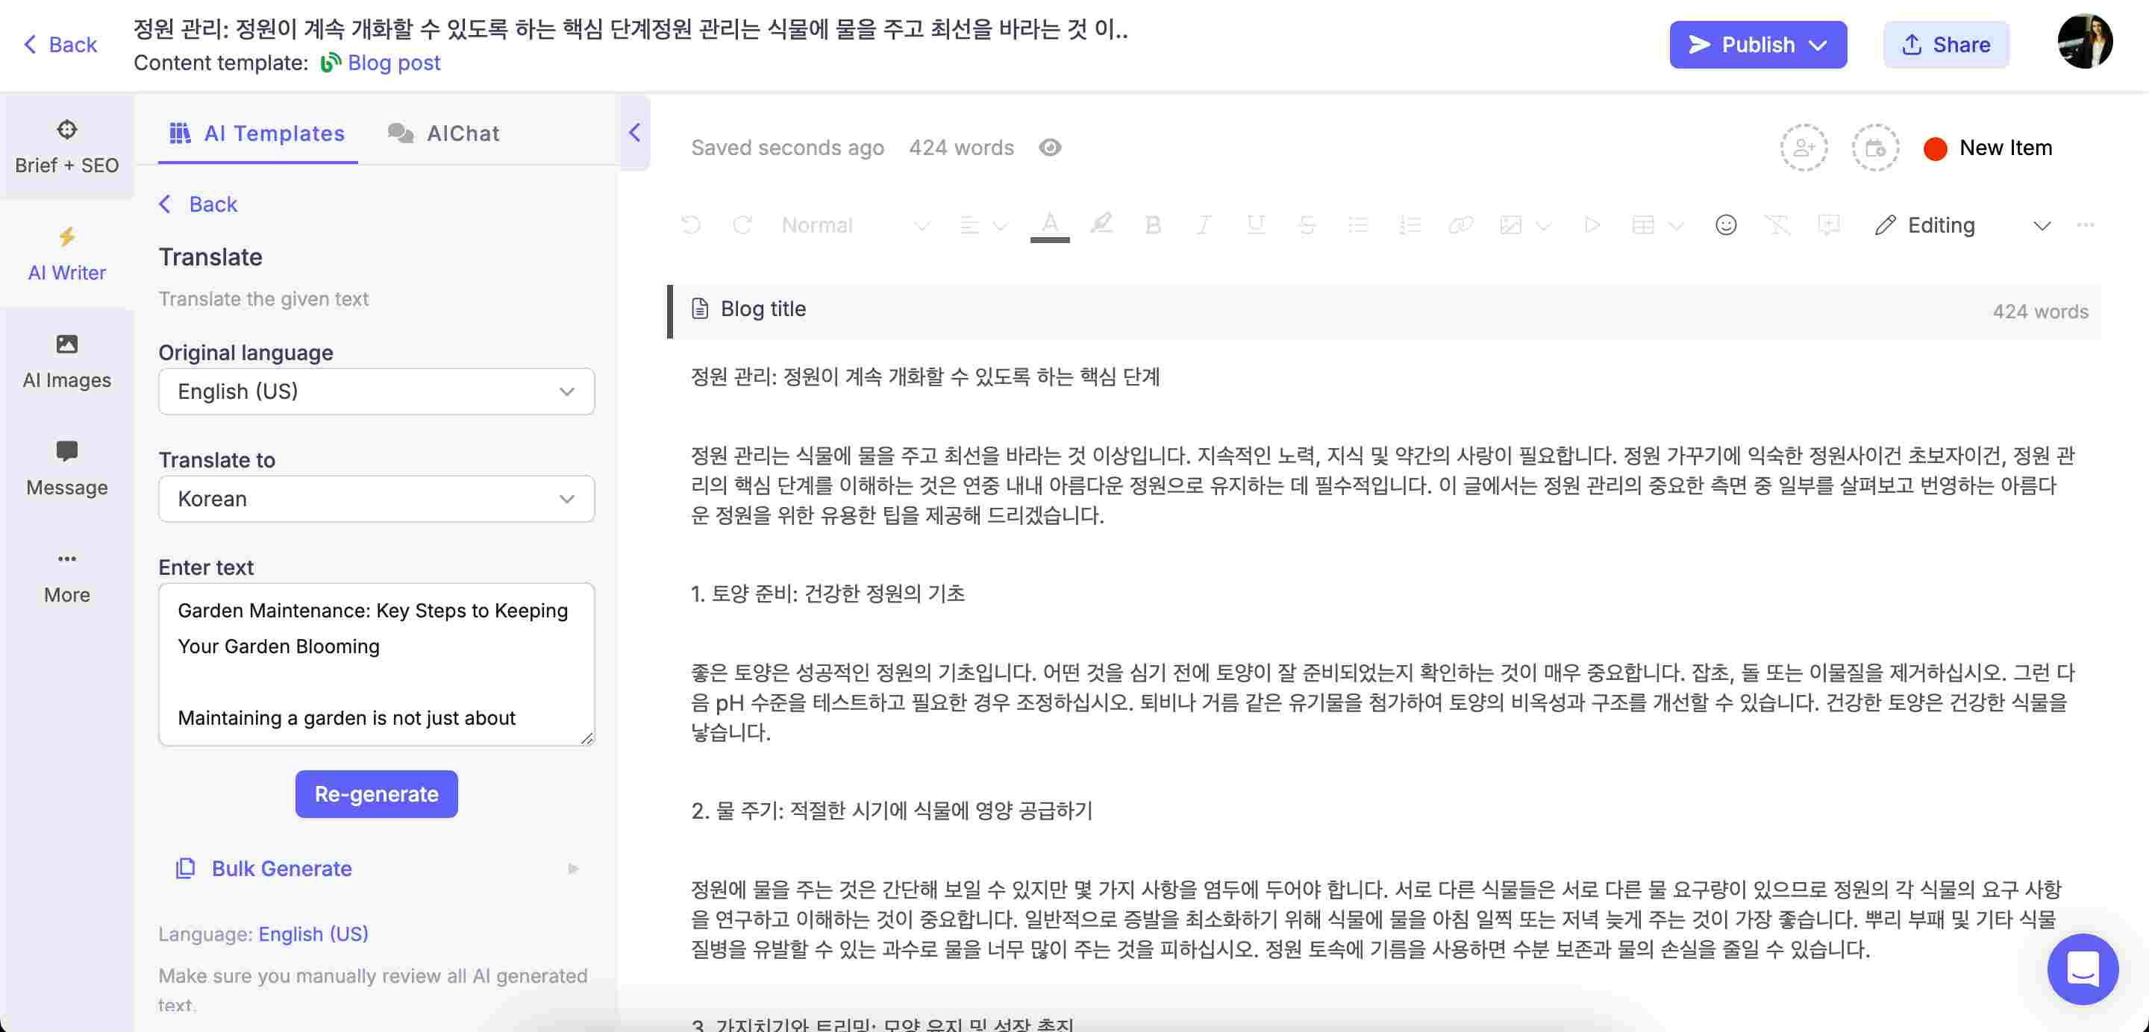Viewport: 2149px width, 1032px height.
Task: Click the Re-generate button
Action: (376, 793)
